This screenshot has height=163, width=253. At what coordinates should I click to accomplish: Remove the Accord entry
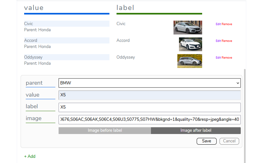point(227,41)
